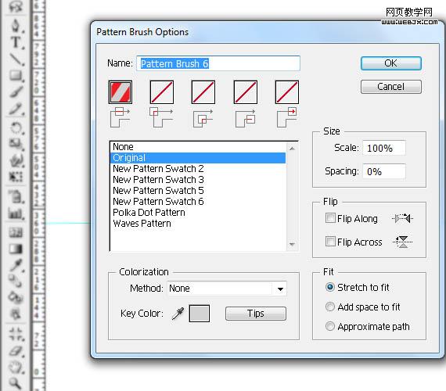Select the Rotate tool
The width and height of the screenshot is (446, 391).
coord(16,127)
